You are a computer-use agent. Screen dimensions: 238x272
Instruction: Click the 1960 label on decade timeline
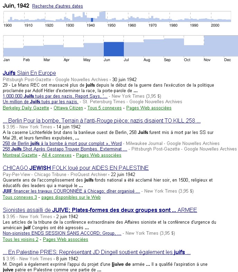132,25
